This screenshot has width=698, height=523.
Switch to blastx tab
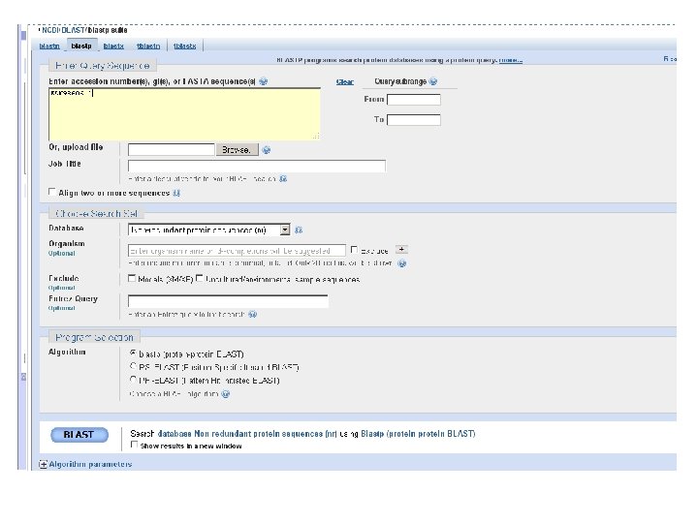pos(113,46)
